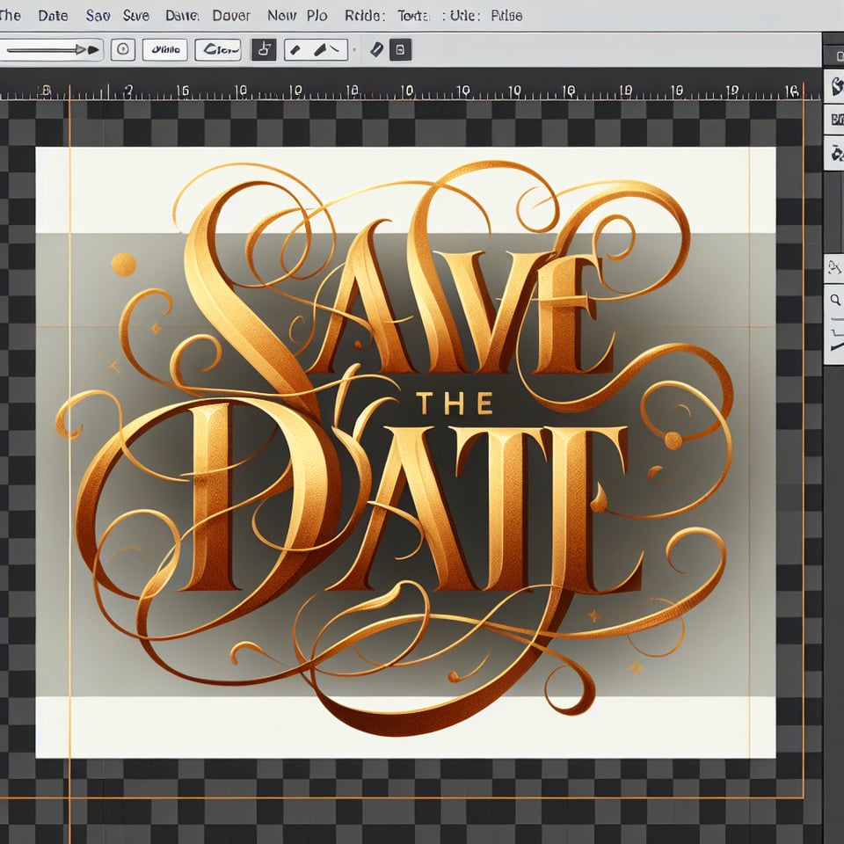The height and width of the screenshot is (844, 844).
Task: Click the circle icon button in toolbar
Action: [123, 49]
